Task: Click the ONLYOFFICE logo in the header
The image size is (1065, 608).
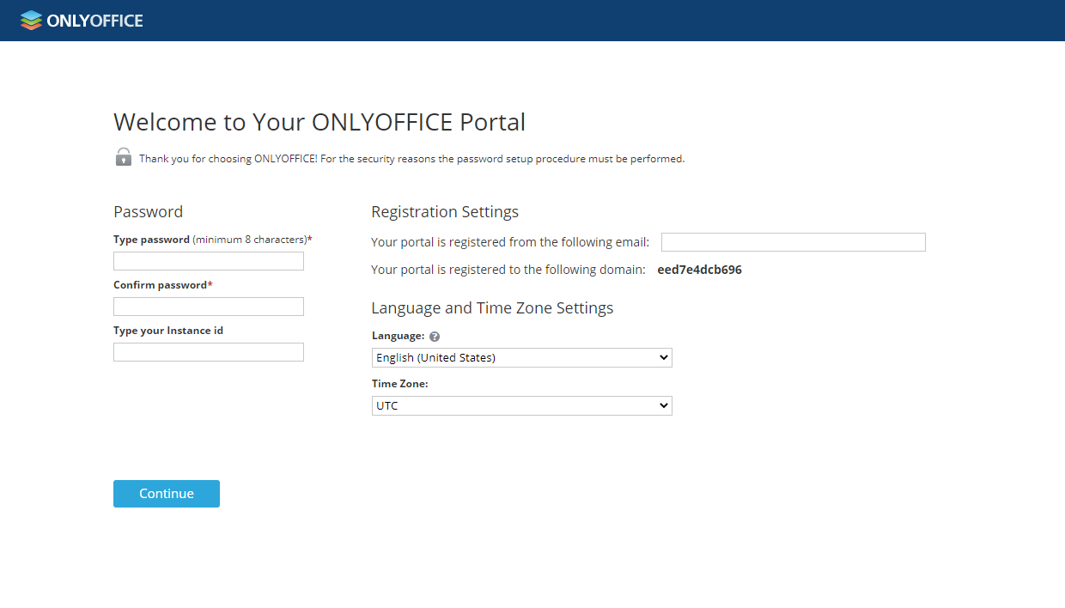Action: click(81, 20)
